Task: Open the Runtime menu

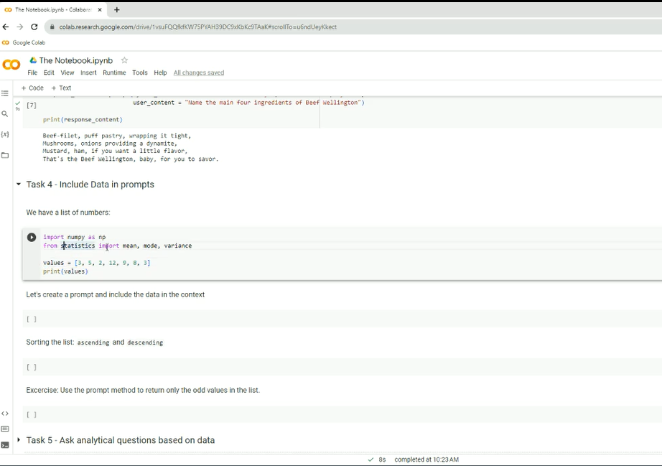Action: pos(114,73)
